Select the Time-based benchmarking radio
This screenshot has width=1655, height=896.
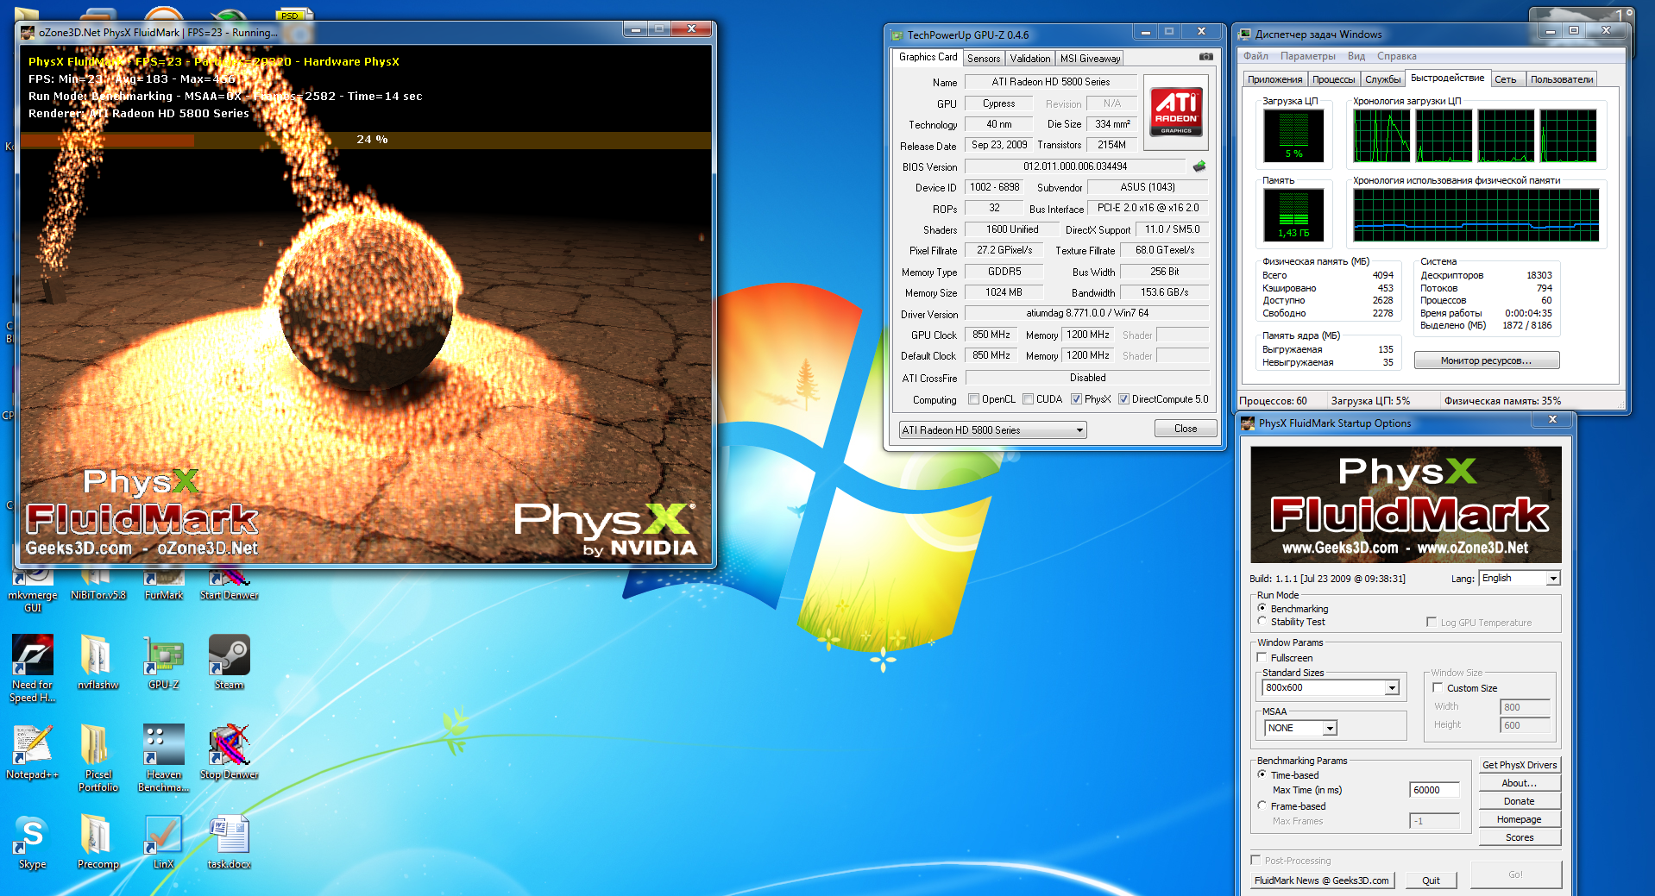[1262, 774]
